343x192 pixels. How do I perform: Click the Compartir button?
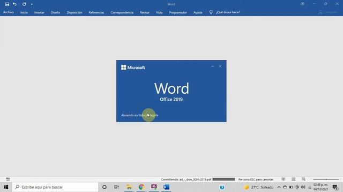click(327, 12)
